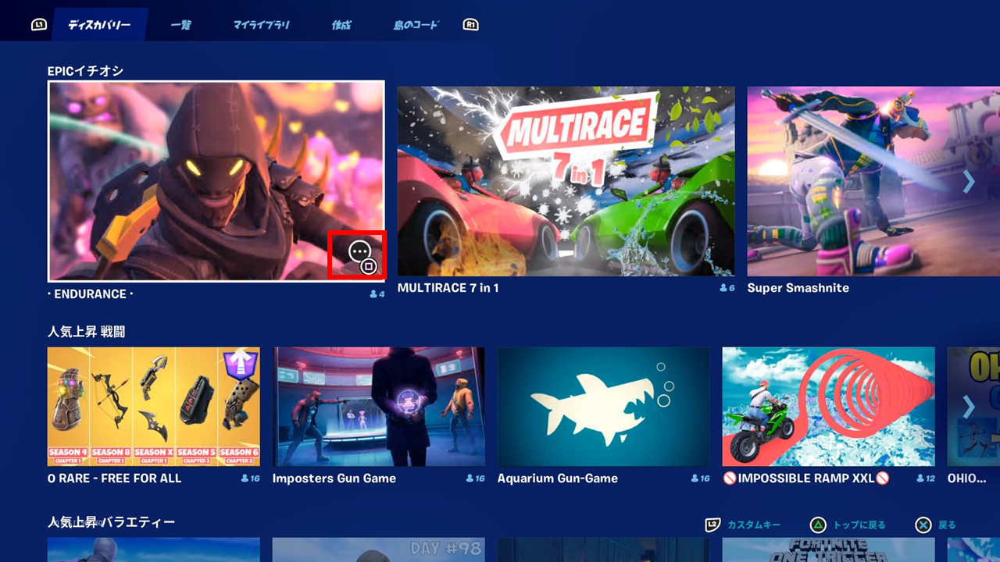This screenshot has height=562, width=1000.
Task: Click the cross button icon next to 戻る
Action: coord(923,525)
